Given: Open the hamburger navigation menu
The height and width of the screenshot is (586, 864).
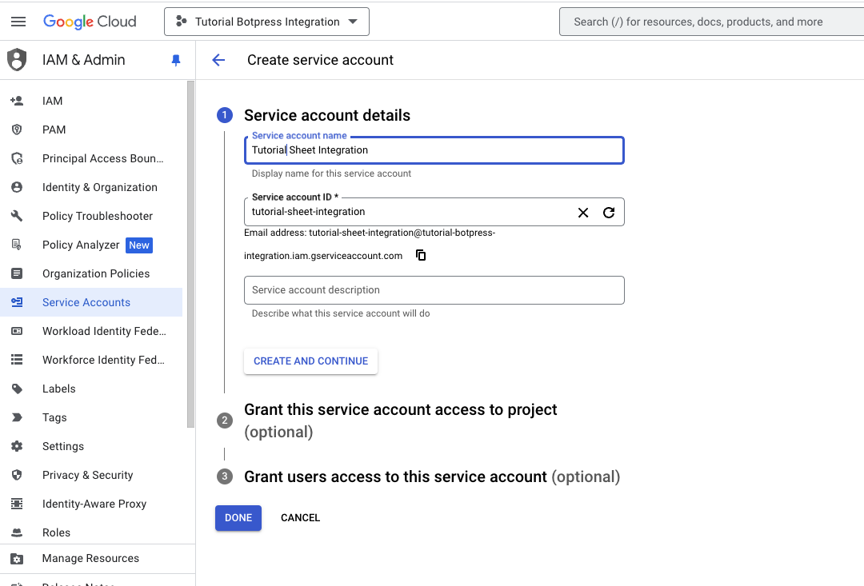Looking at the screenshot, I should (18, 22).
